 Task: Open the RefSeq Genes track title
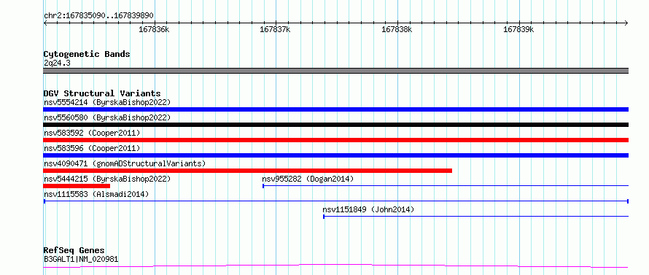[x=74, y=251]
